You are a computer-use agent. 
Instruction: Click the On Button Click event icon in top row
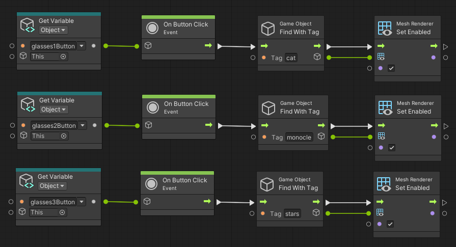(153, 28)
